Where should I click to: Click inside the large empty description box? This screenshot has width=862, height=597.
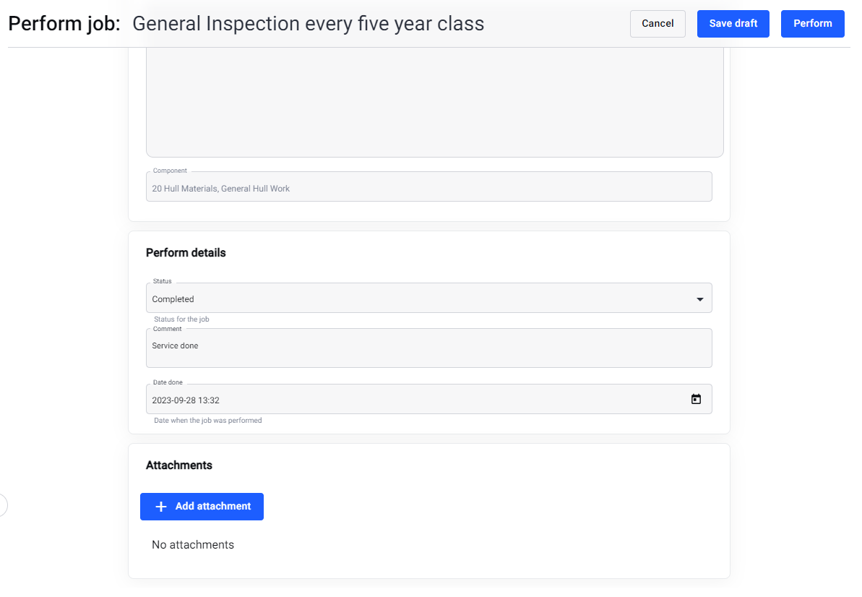point(434,102)
